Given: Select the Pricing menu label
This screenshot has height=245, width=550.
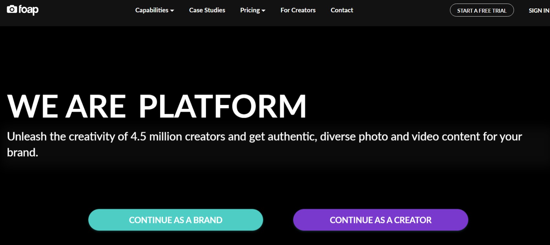Looking at the screenshot, I should (250, 10).
